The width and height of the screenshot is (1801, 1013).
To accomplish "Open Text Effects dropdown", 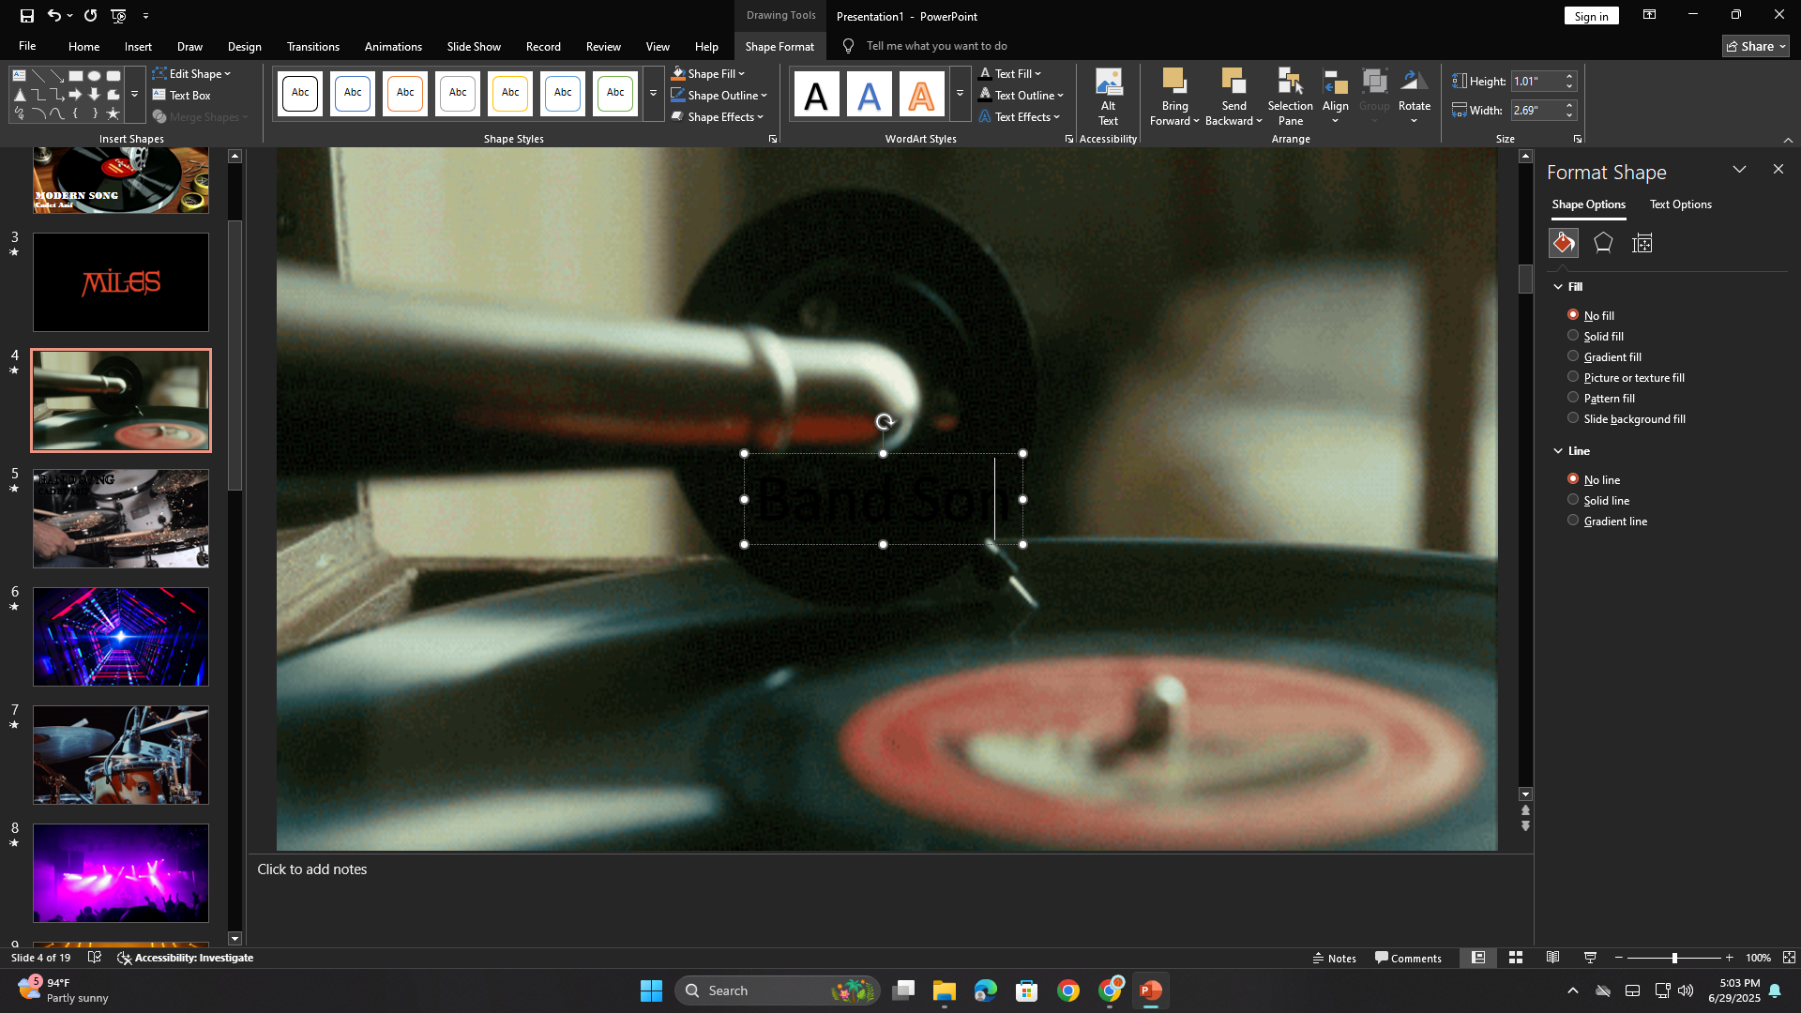I will tap(1020, 116).
